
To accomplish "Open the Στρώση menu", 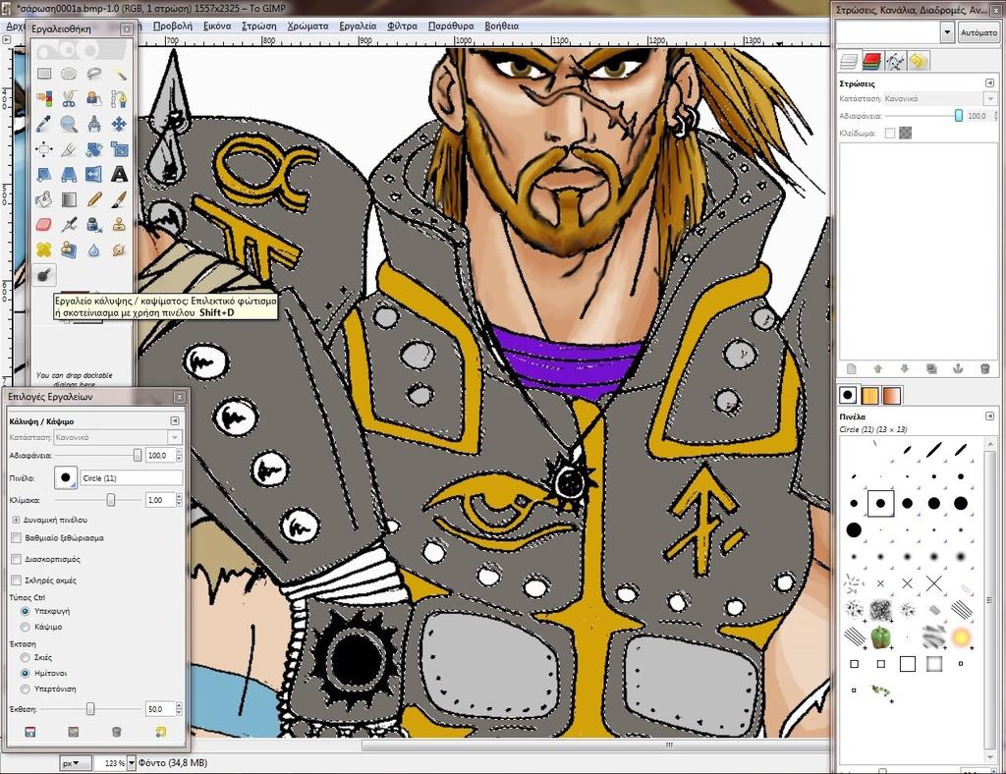I will coord(259,27).
